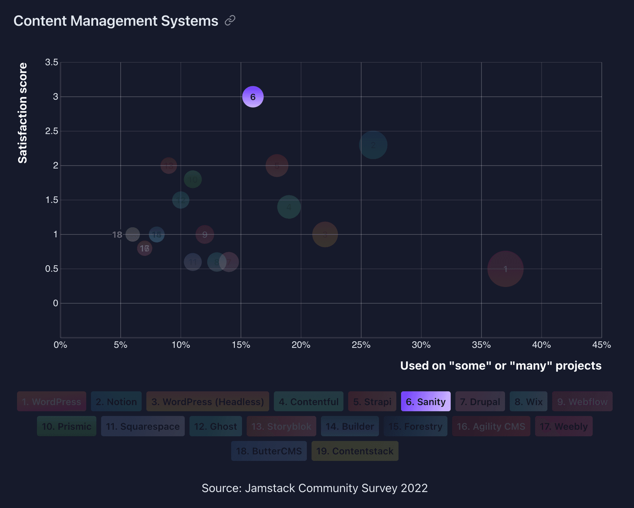This screenshot has height=508, width=634.
Task: Highlight Storyblok via its legend button
Action: coord(281,426)
